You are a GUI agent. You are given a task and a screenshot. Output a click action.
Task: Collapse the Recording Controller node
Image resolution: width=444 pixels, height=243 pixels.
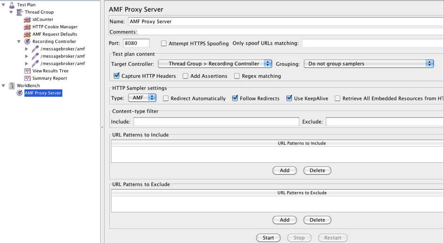19,42
